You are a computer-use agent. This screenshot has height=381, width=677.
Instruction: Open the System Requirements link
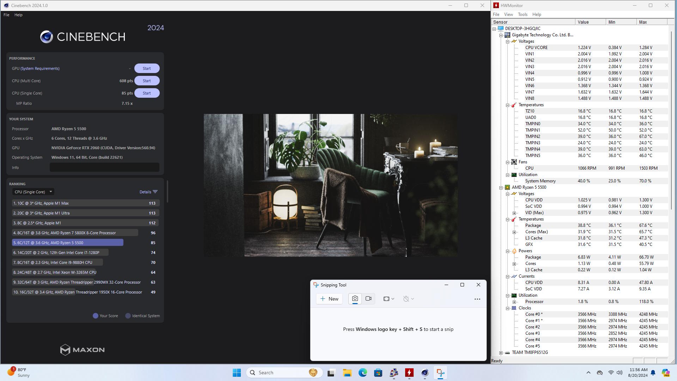[40, 68]
